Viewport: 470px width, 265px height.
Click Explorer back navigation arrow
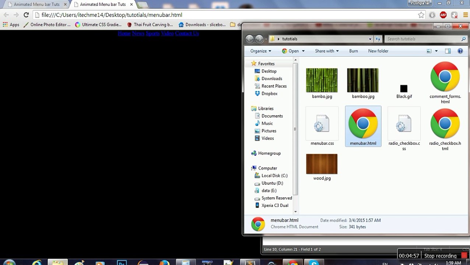tap(249, 39)
